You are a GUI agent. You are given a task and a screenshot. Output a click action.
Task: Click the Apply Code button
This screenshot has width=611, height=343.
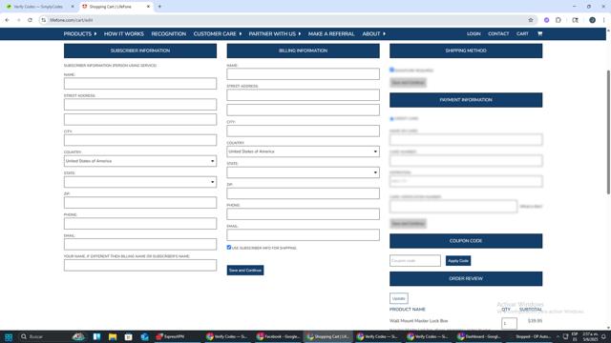click(x=458, y=260)
